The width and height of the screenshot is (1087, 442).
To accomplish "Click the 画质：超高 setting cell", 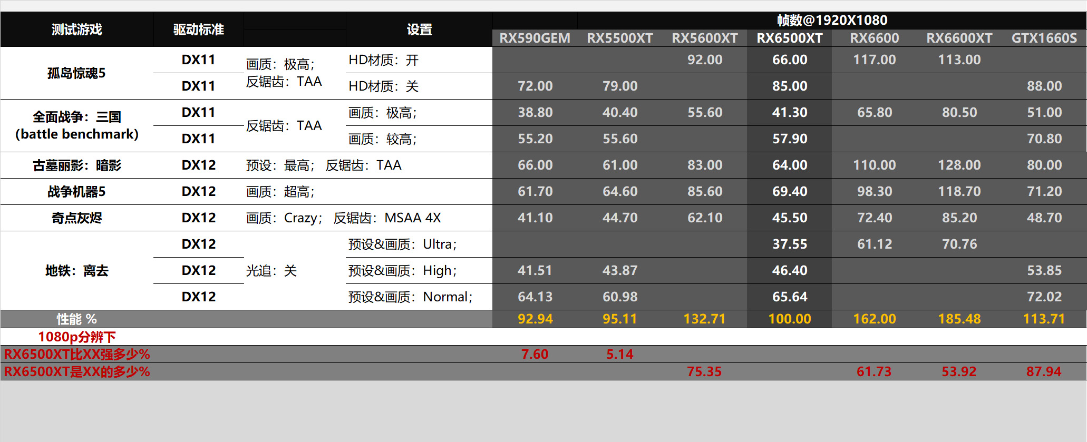I will [x=281, y=192].
